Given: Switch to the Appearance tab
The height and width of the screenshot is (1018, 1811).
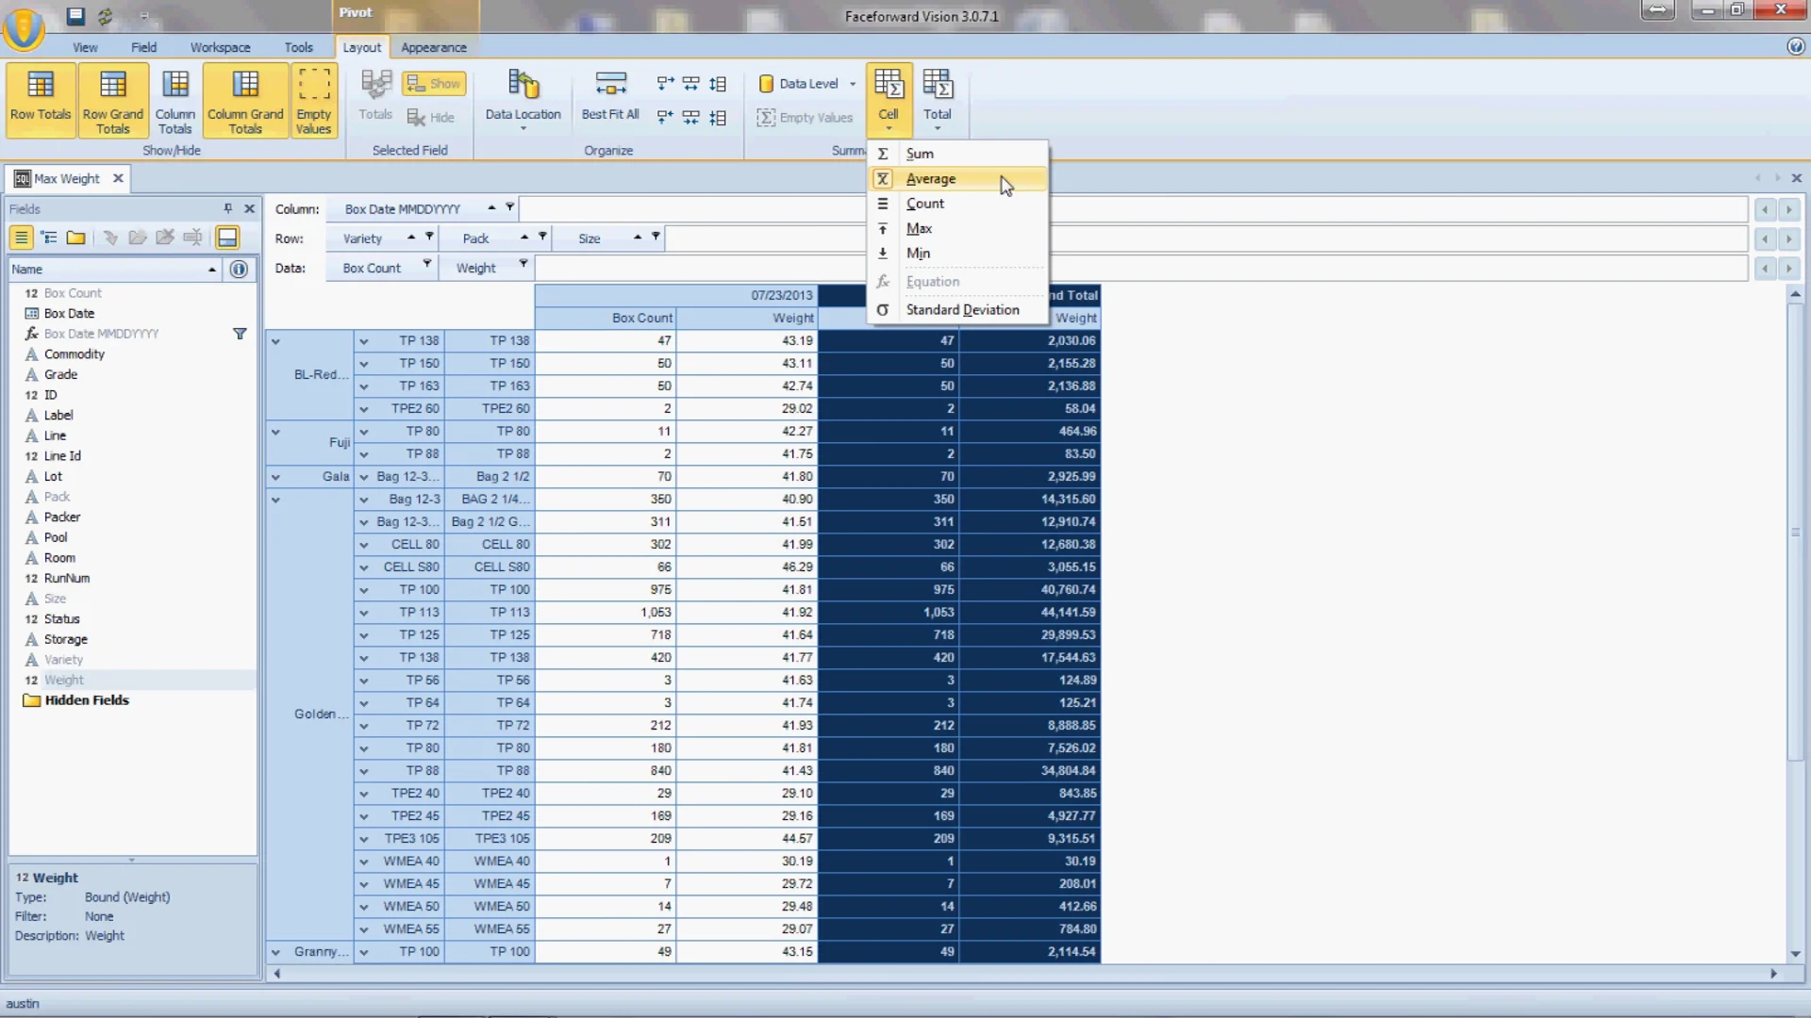Looking at the screenshot, I should pyautogui.click(x=434, y=47).
